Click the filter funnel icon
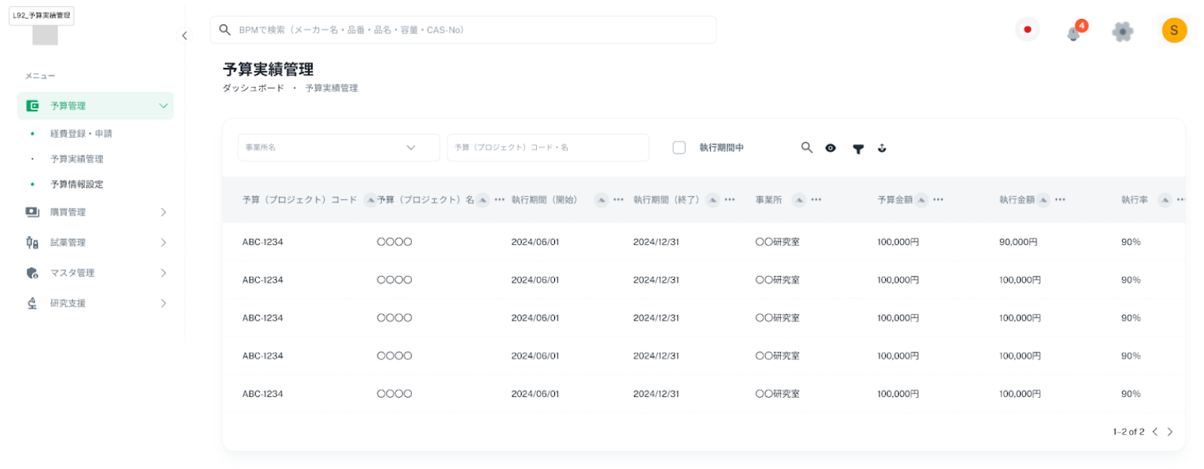Viewport: 1204px width, 469px height. point(858,149)
